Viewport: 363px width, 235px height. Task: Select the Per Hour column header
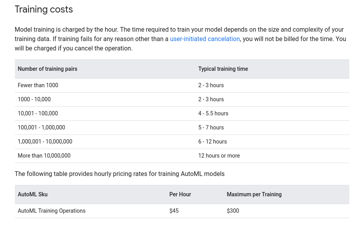point(180,194)
